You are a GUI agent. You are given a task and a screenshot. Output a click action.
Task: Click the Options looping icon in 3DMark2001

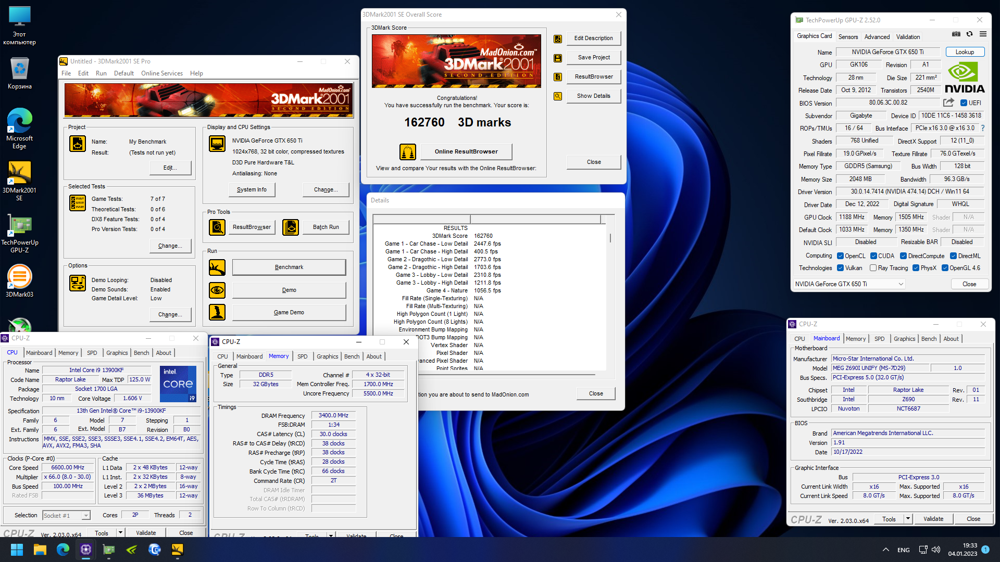(x=78, y=283)
